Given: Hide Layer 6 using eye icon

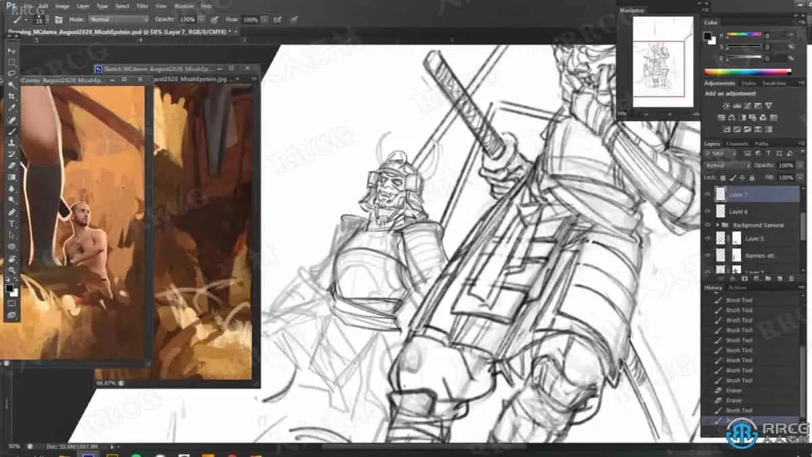Looking at the screenshot, I should (x=708, y=212).
